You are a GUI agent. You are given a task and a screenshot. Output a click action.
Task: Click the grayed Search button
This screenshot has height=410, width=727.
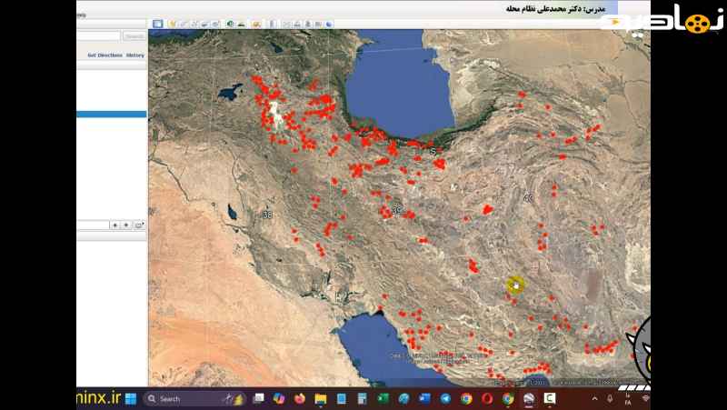point(134,36)
